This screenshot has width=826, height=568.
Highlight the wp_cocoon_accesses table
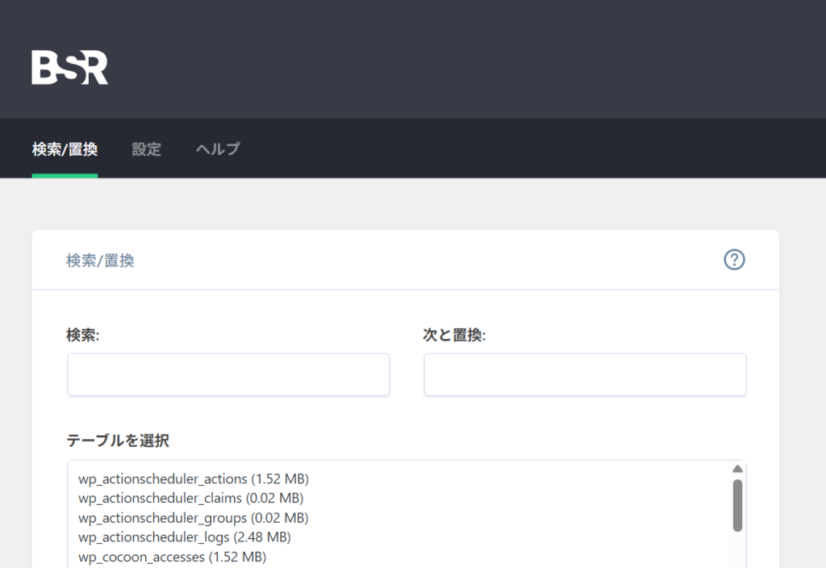click(x=172, y=557)
